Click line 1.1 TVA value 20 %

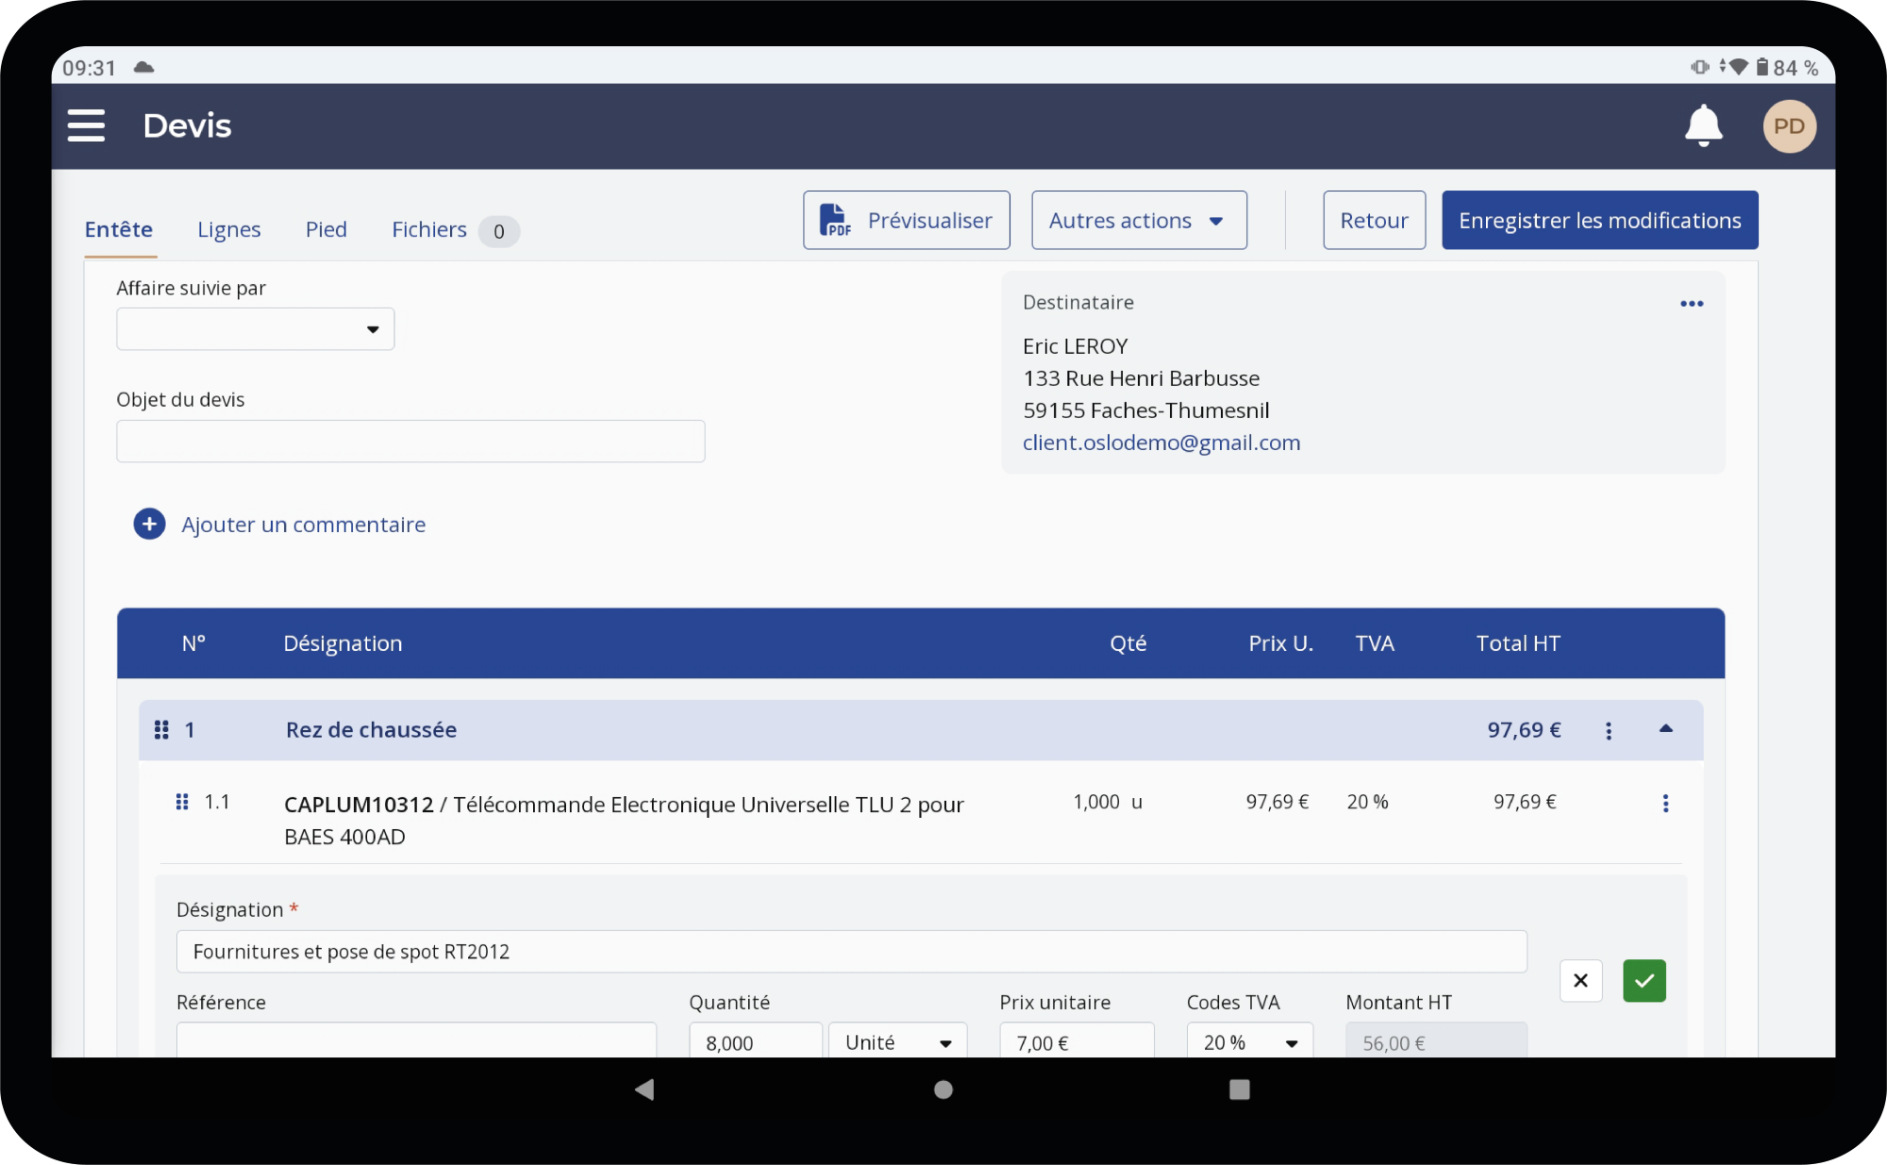(1367, 802)
